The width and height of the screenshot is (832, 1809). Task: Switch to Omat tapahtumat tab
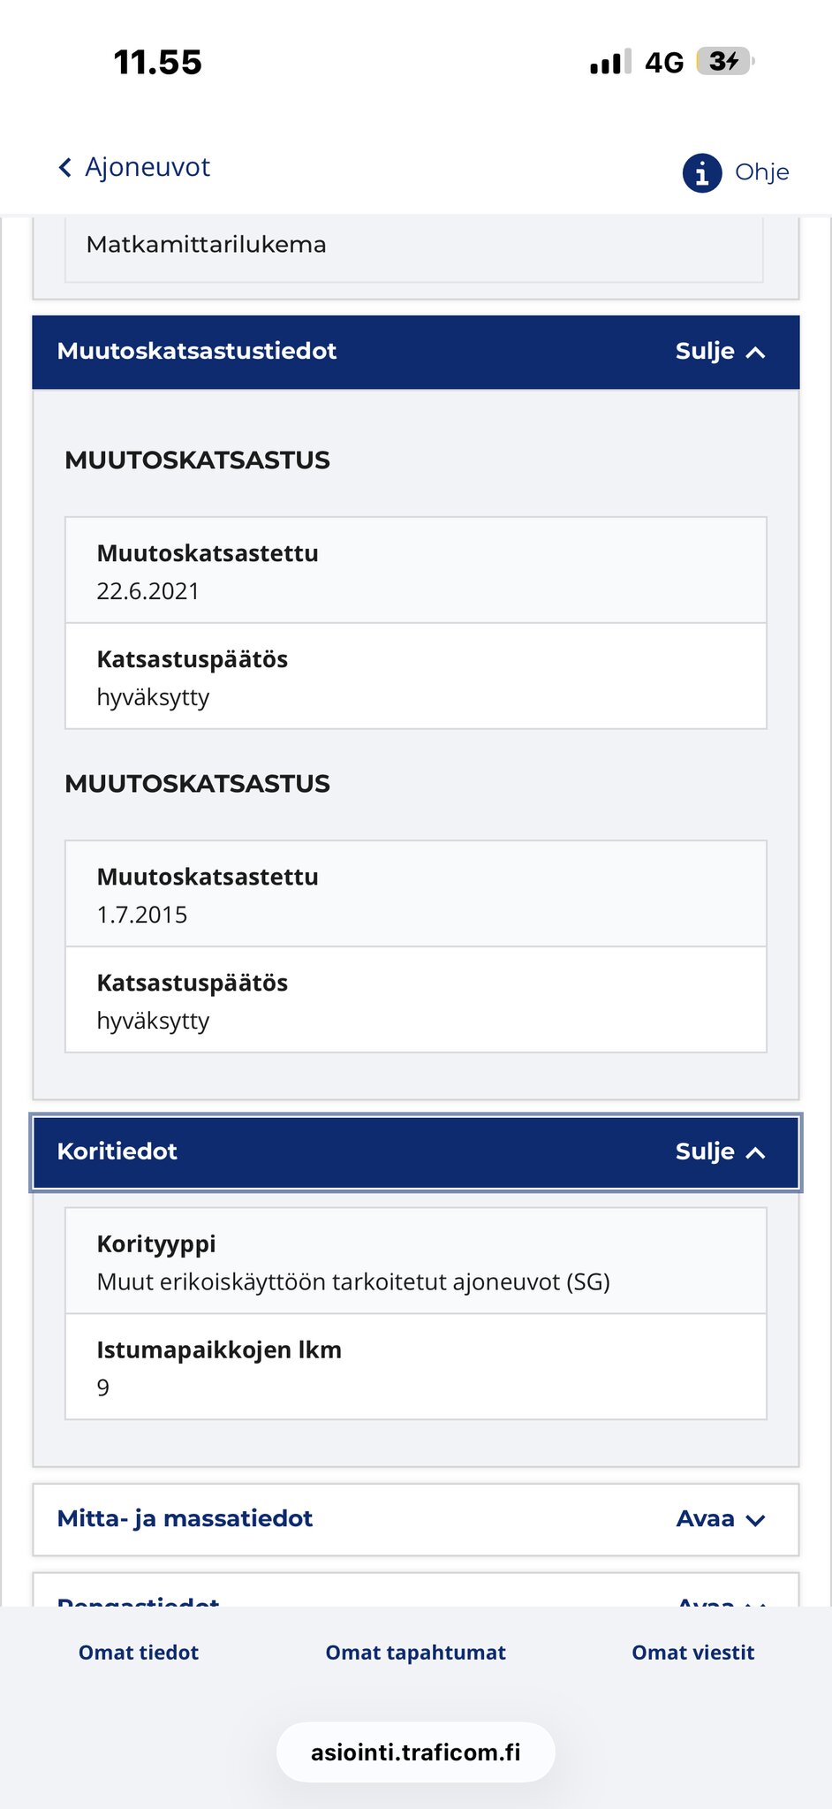tap(416, 1653)
